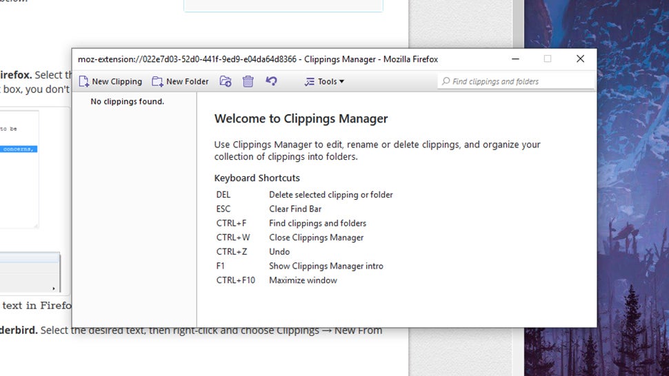This screenshot has height=376, width=669.
Task: Click the DEL shortcut key label
Action: 223,195
